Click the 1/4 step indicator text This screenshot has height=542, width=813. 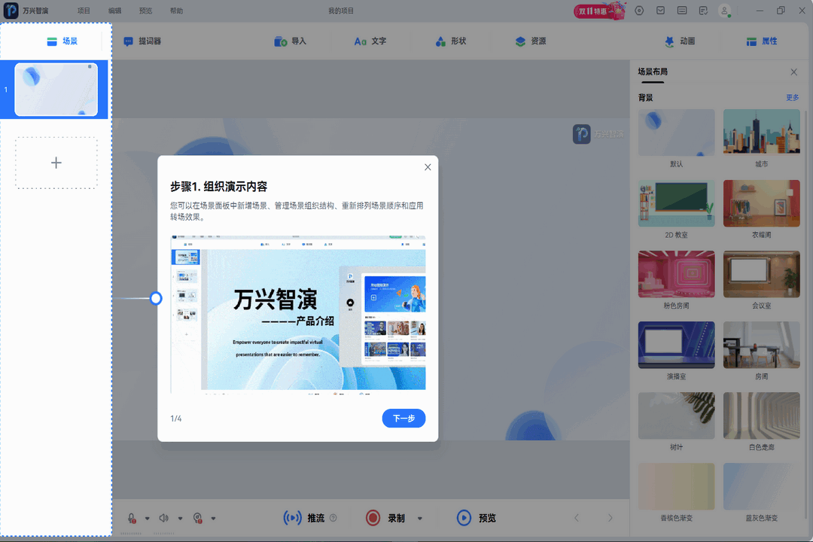[175, 419]
